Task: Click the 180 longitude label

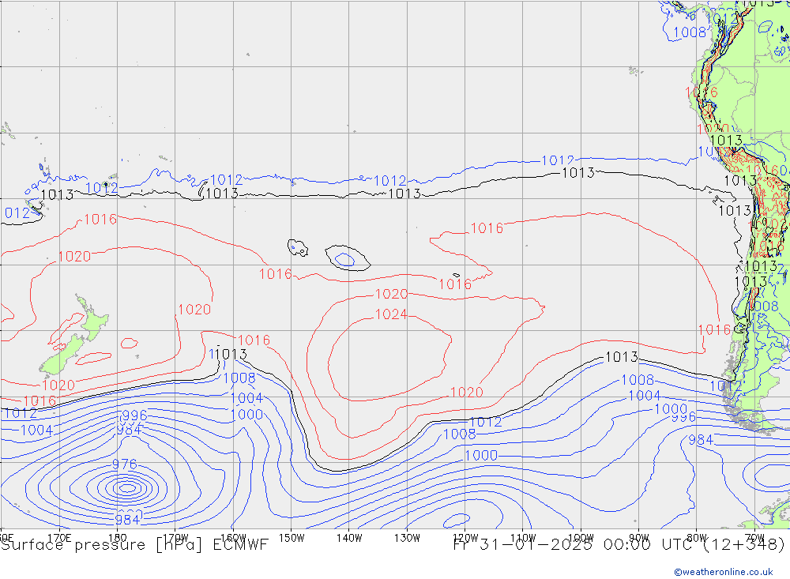Action: click(x=117, y=538)
